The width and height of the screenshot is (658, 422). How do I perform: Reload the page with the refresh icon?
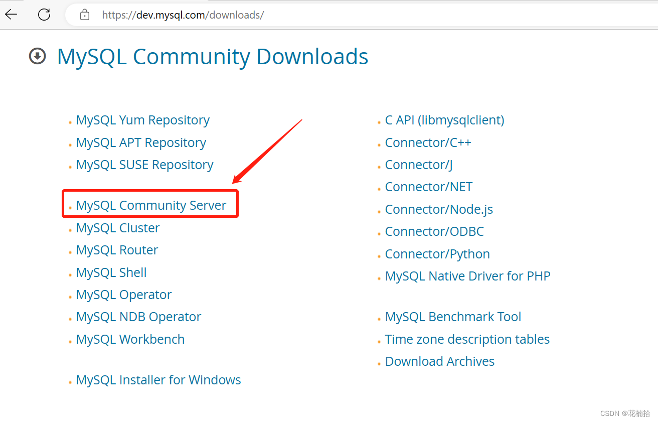click(44, 15)
